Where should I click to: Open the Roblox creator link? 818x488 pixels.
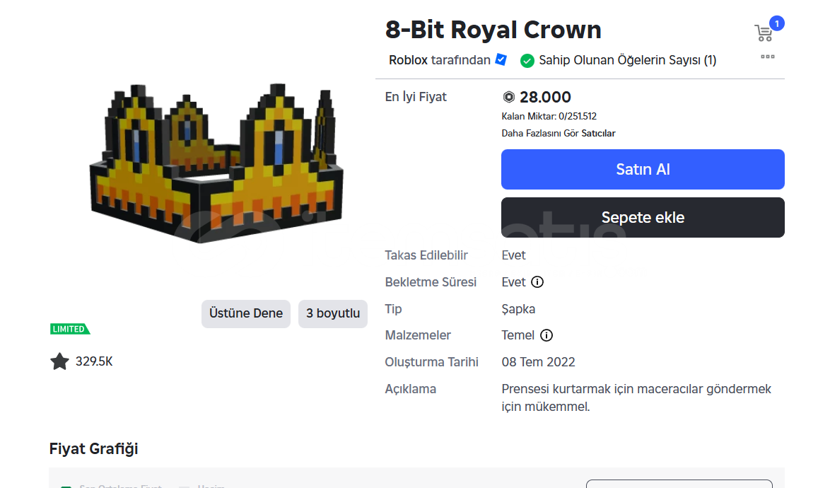click(408, 60)
